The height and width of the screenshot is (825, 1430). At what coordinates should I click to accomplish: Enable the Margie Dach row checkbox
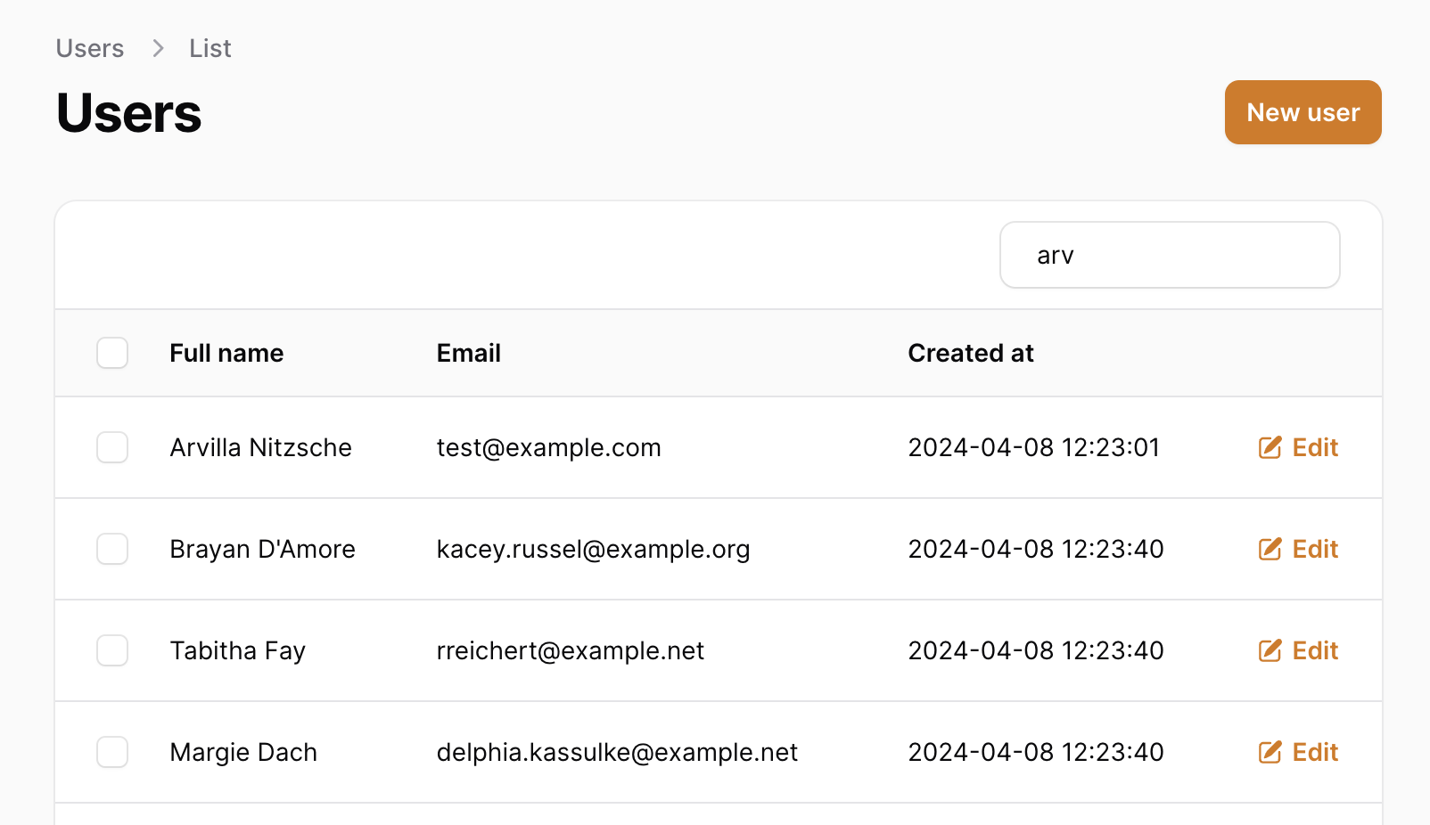click(112, 752)
